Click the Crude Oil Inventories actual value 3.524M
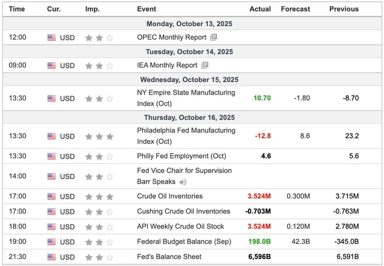Screen dimensions: 384x266 coord(259,197)
